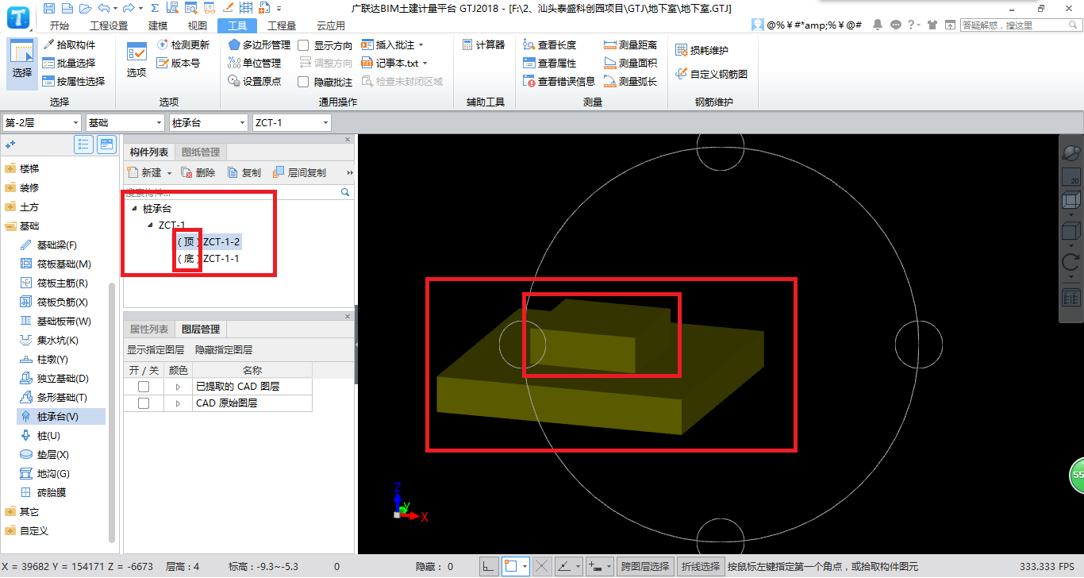This screenshot has width=1084, height=578.
Task: Select 测量面积 measure area tool
Action: [631, 63]
